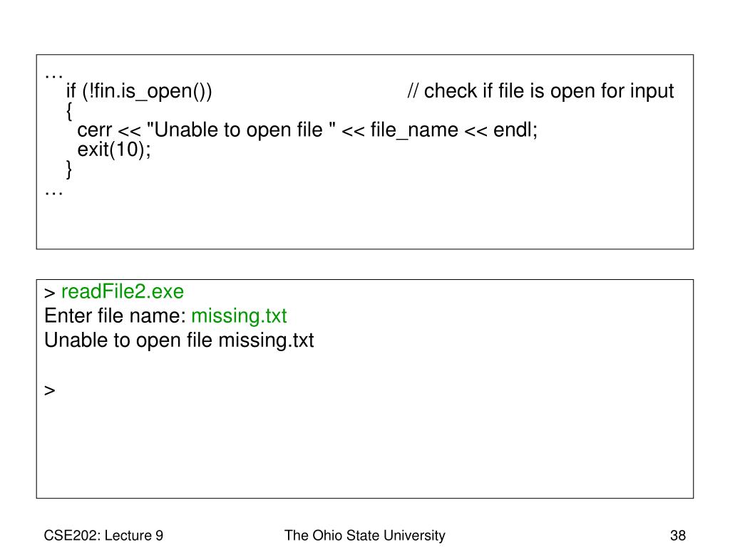The width and height of the screenshot is (730, 547).
Task: Click the green missing.txt input text
Action: 239,316
